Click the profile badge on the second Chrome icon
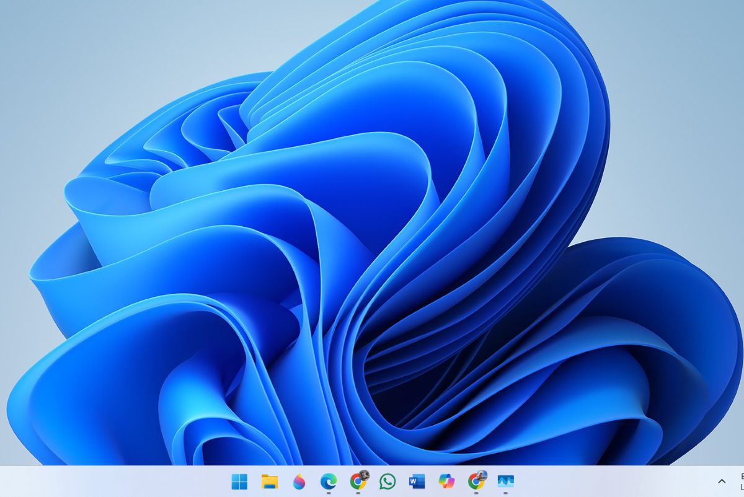Screen dimensions: 744x497 482,475
